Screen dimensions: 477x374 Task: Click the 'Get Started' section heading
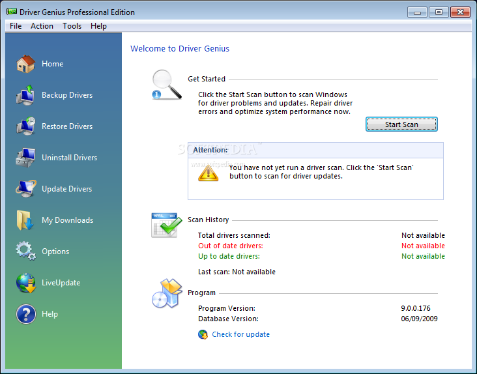click(x=207, y=79)
